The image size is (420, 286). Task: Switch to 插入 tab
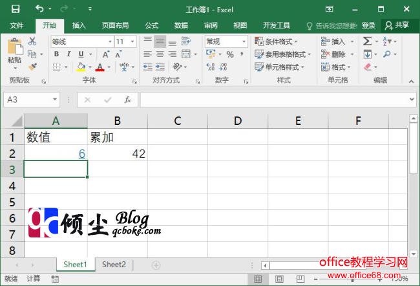(79, 25)
